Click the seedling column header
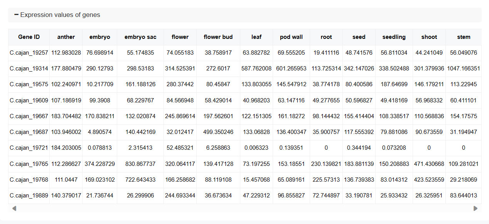489x224 pixels. [x=394, y=37]
